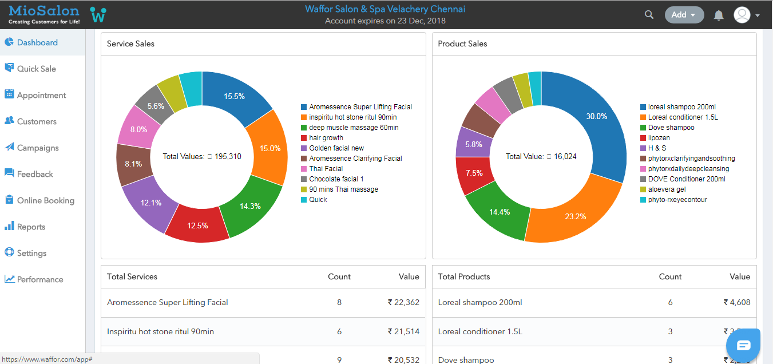This screenshot has width=773, height=364.
Task: Open the Online Booking sidebar link
Action: coord(45,200)
